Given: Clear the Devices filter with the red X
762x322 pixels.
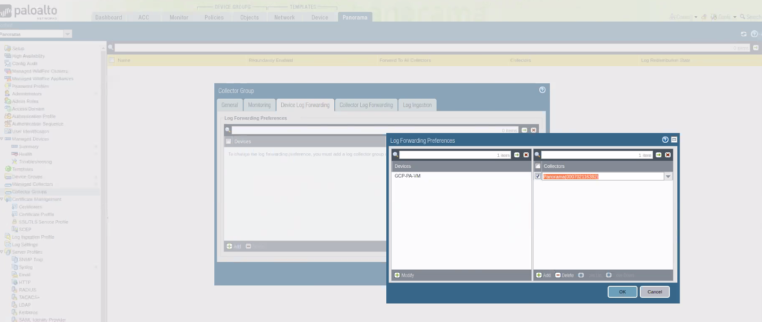Looking at the screenshot, I should tap(526, 155).
